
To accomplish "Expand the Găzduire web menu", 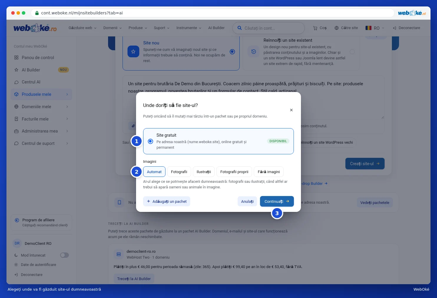I will pyautogui.click(x=82, y=28).
